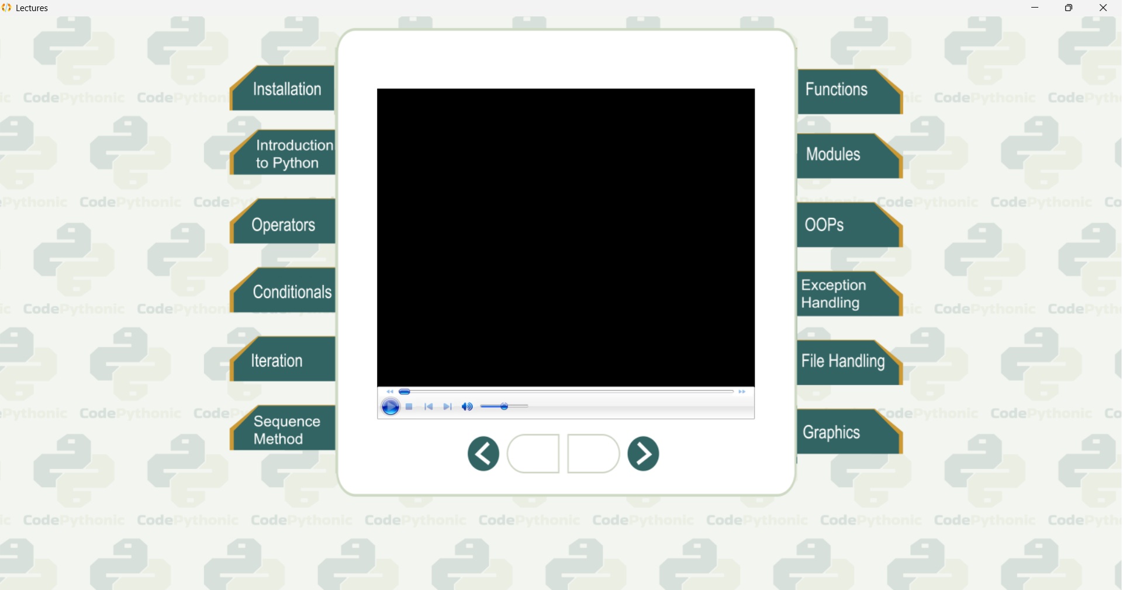Adjust the volume slider knob
1123x590 pixels.
[505, 407]
